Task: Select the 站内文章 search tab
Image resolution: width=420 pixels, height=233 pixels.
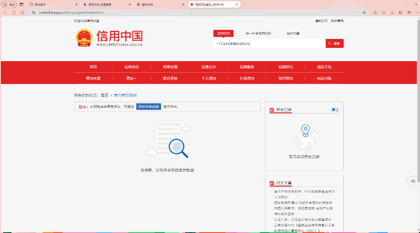Action: pos(293,33)
